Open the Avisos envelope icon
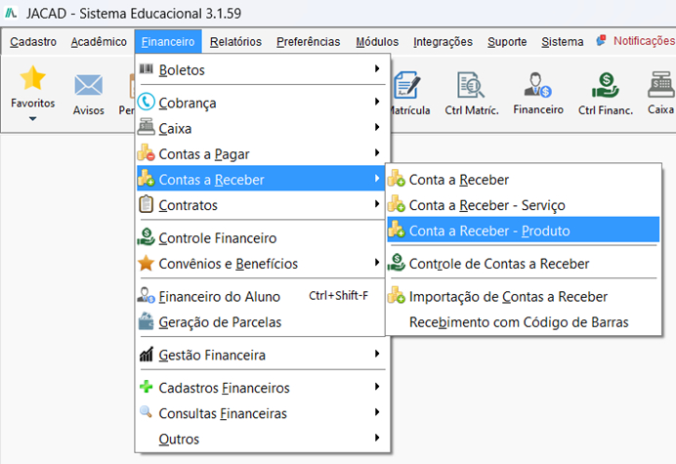Screen dimensions: 676x464 pyautogui.click(x=88, y=85)
